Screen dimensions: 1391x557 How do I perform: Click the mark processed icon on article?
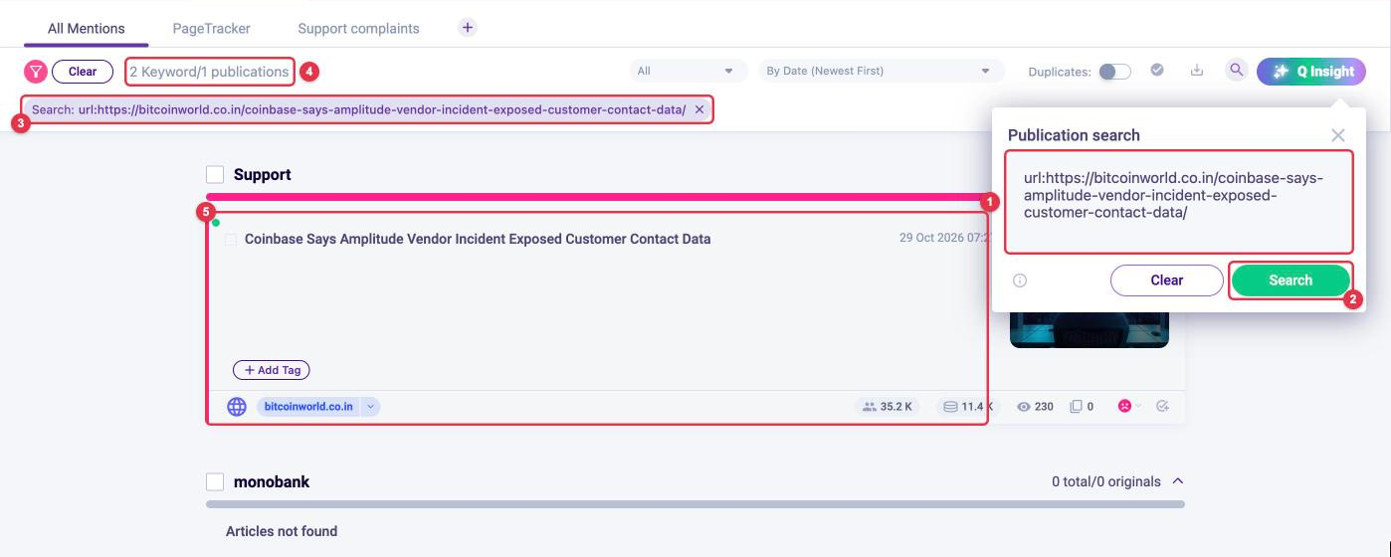tap(1162, 406)
